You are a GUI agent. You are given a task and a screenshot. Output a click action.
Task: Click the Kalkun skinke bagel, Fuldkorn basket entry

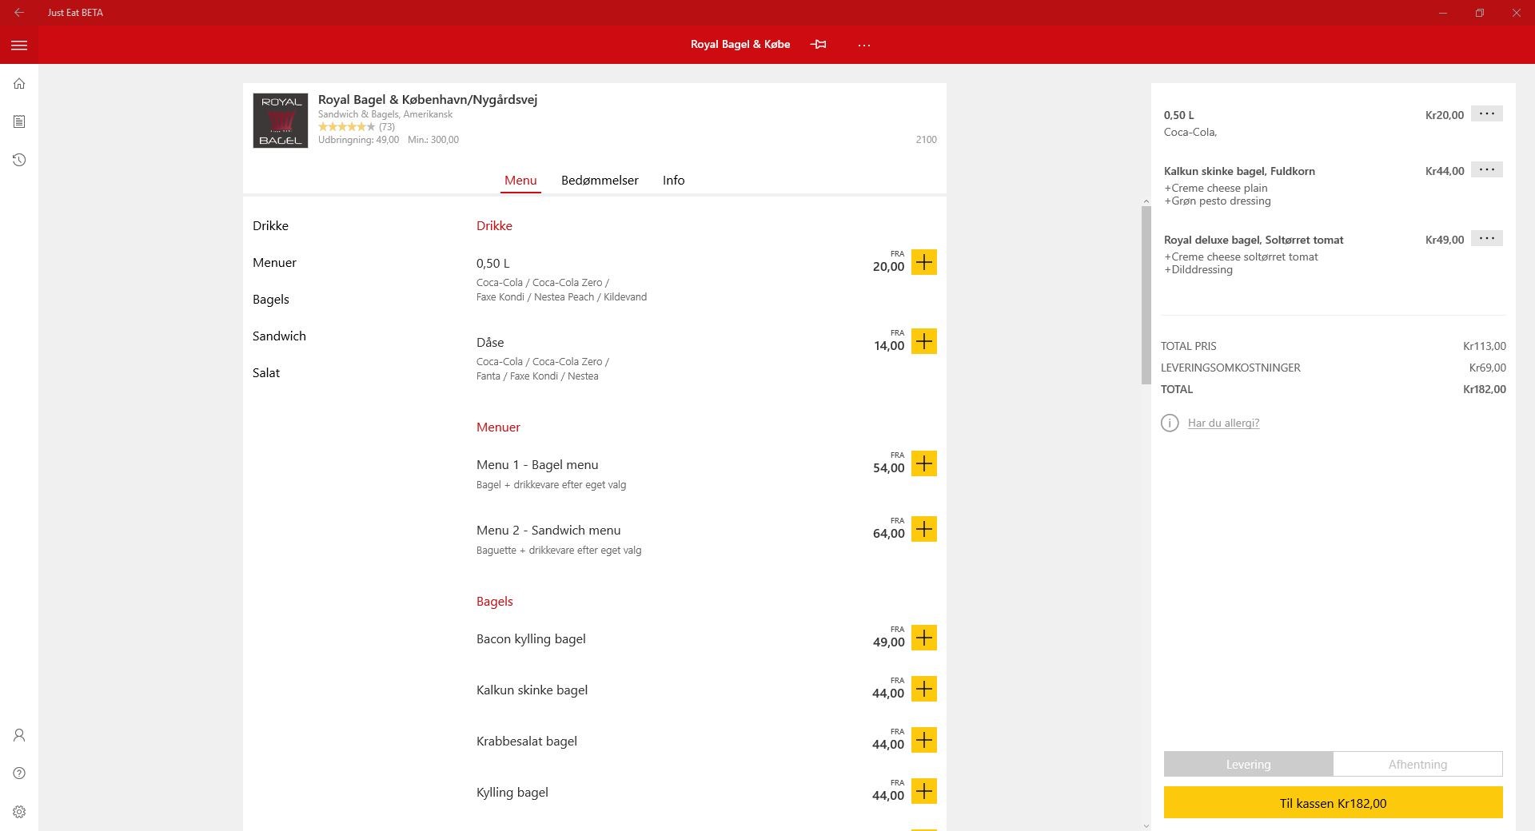[x=1239, y=171]
